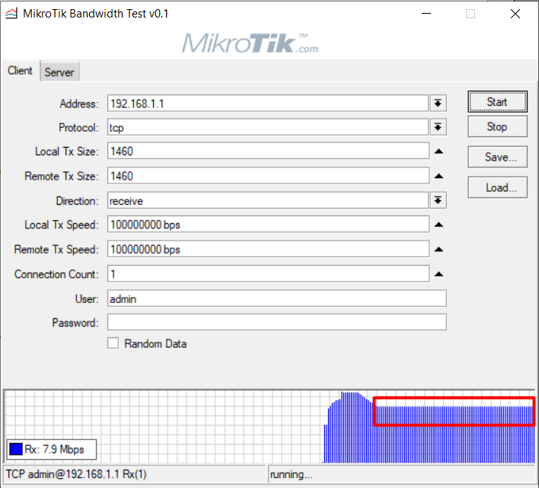The width and height of the screenshot is (539, 488).
Task: Collapse the Remote Tx Speed arrow
Action: click(x=439, y=250)
